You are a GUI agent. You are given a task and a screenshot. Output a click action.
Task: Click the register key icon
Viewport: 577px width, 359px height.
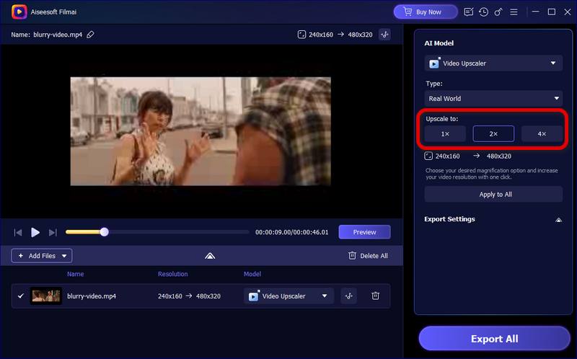497,12
